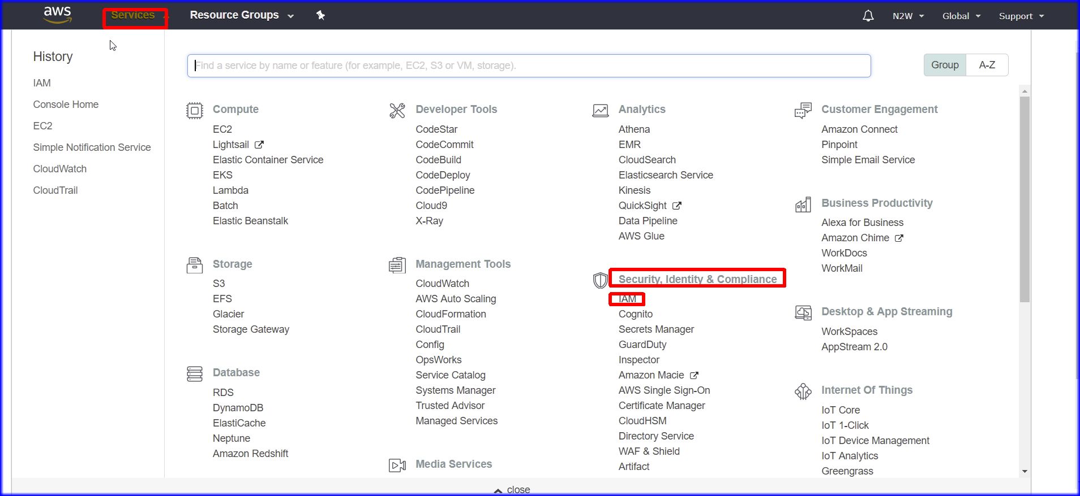Click external link icon beside QuickSight
The width and height of the screenshot is (1080, 496).
click(677, 206)
